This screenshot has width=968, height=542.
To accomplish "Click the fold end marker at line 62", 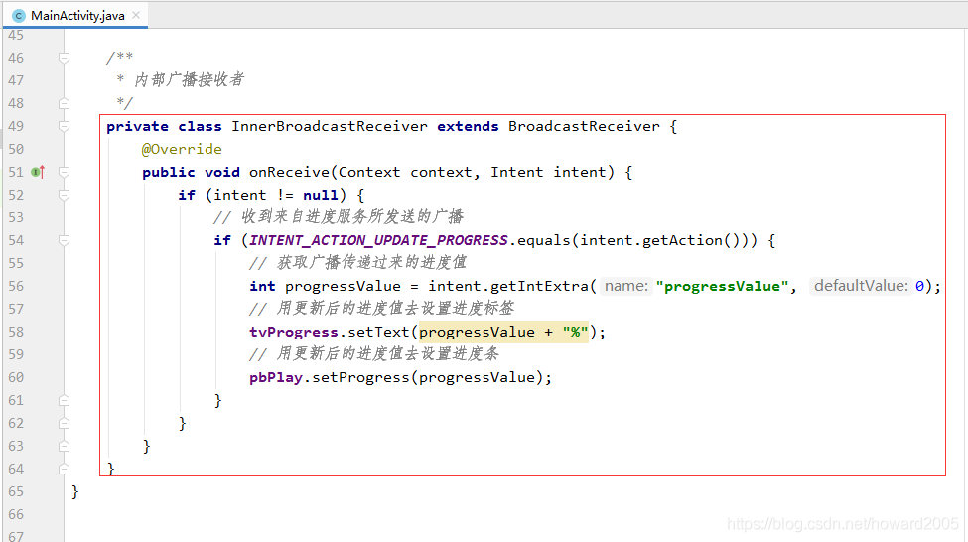I will pyautogui.click(x=64, y=423).
